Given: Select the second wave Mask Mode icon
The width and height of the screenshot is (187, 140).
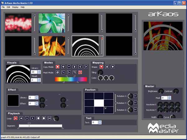Looking at the screenshot, I should click(x=69, y=72).
